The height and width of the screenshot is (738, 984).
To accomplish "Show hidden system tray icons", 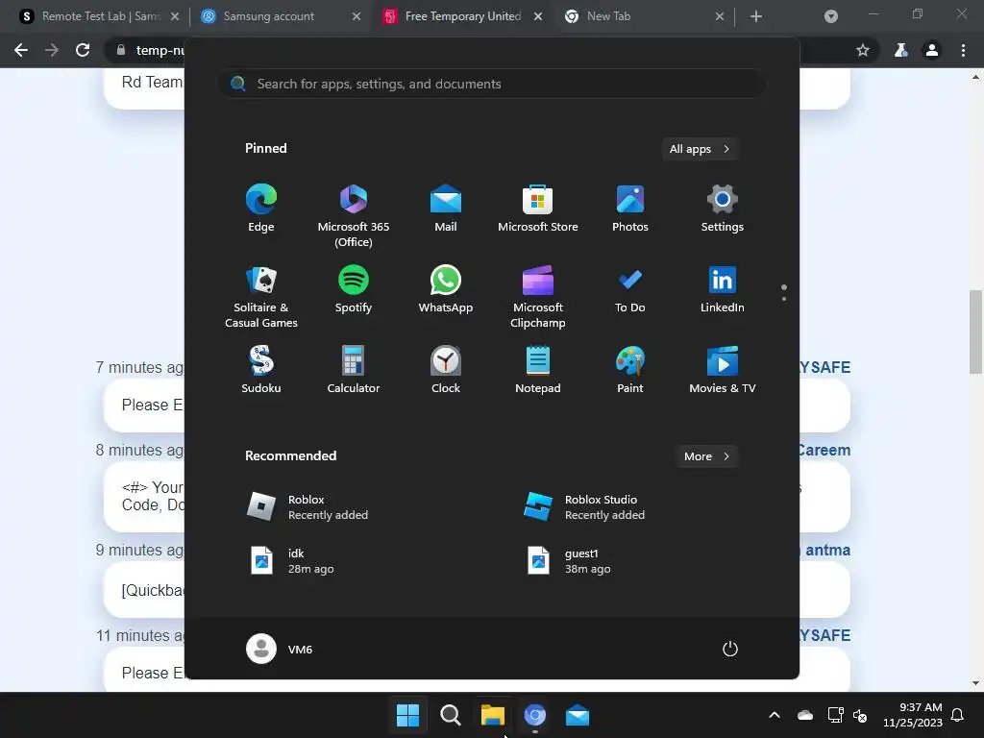I will pos(775,715).
